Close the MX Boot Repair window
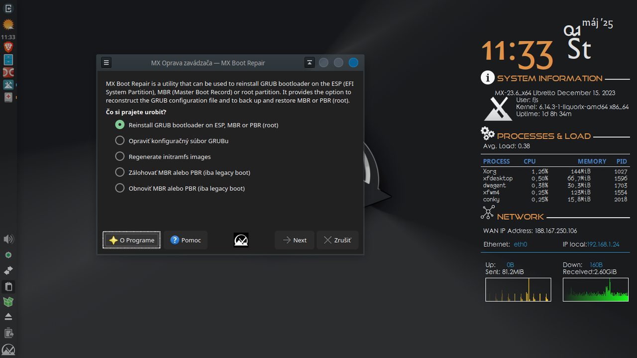637x358 pixels. coord(353,63)
